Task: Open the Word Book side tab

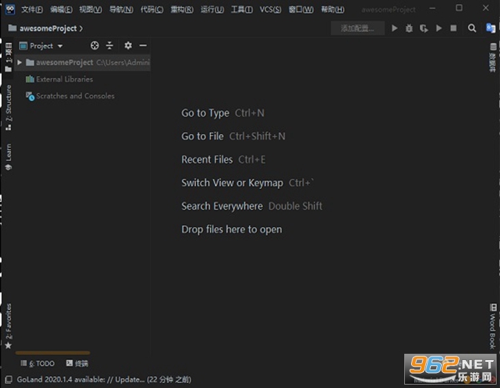Action: (x=492, y=326)
